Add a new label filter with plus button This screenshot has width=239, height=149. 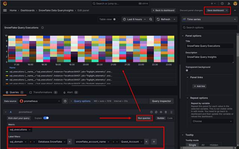point(154,142)
